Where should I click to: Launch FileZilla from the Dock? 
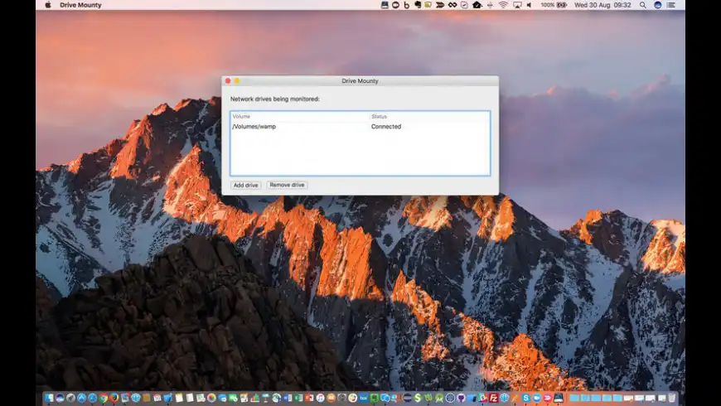coord(493,398)
